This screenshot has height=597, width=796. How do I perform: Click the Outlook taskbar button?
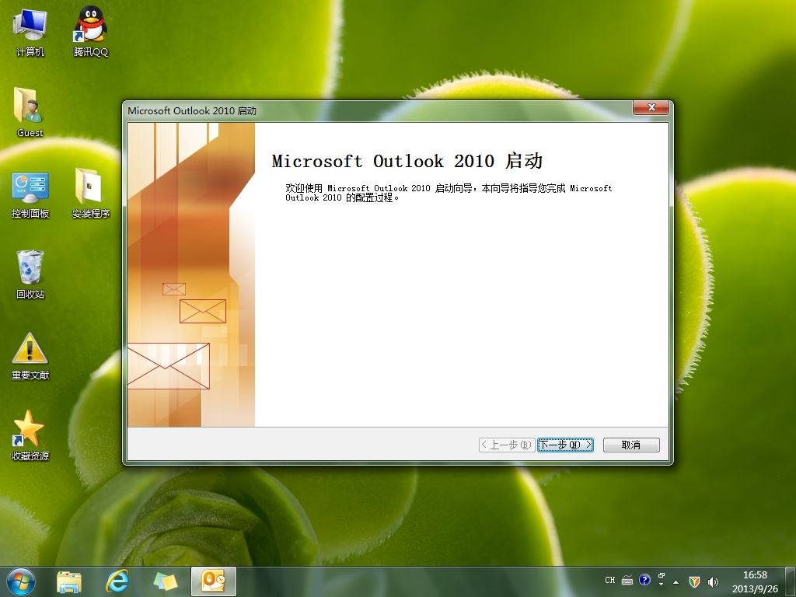tap(214, 581)
